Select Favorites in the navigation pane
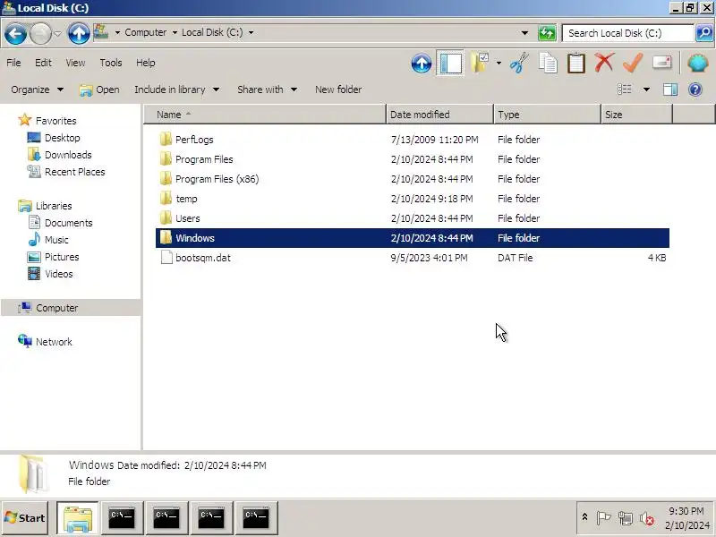The width and height of the screenshot is (716, 537). (x=55, y=121)
